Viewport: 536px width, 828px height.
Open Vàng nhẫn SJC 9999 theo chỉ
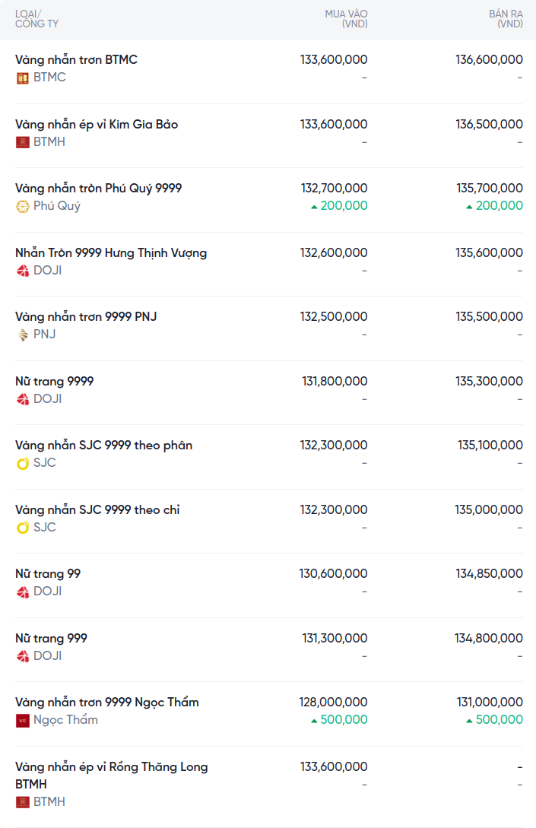point(97,509)
